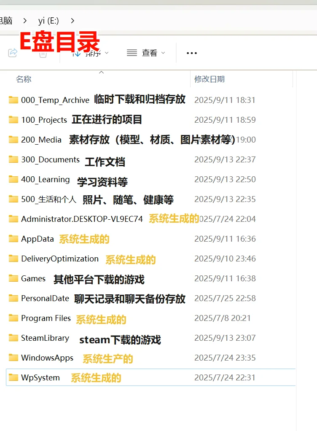Click date 2025/7/8 20:21

[223, 318]
